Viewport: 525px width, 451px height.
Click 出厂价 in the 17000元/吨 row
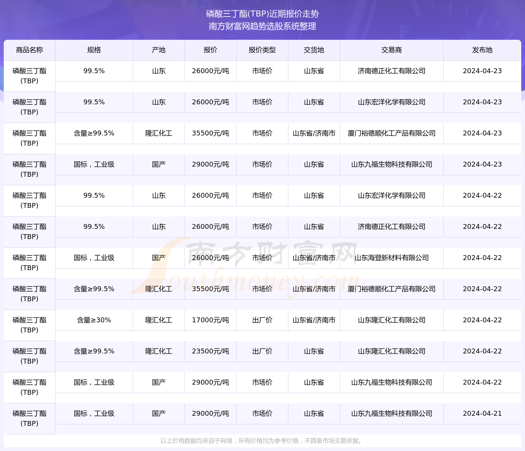[x=262, y=320]
